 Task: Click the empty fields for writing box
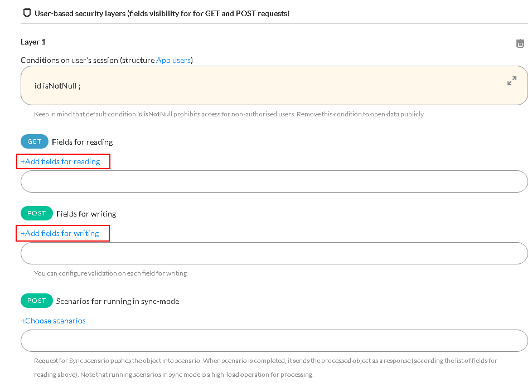(x=274, y=253)
